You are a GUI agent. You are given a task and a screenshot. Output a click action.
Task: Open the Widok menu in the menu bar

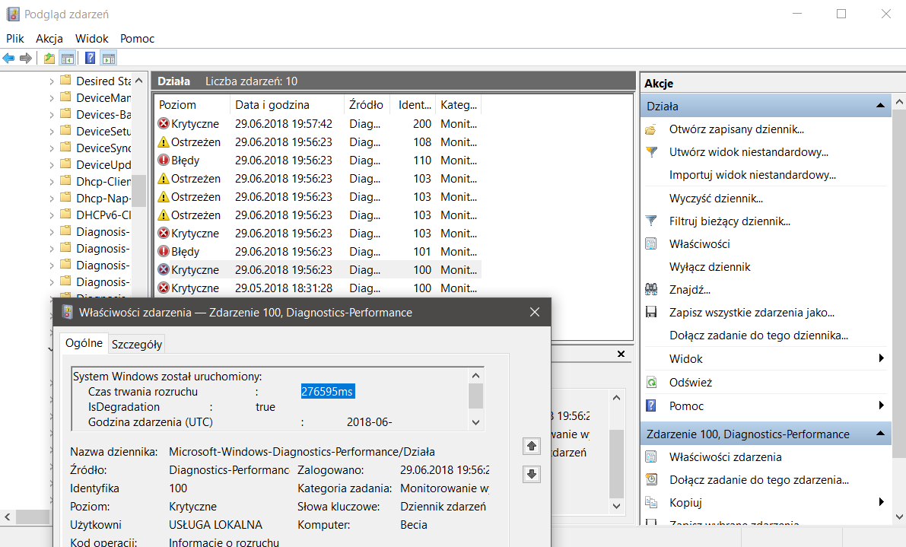(x=92, y=39)
